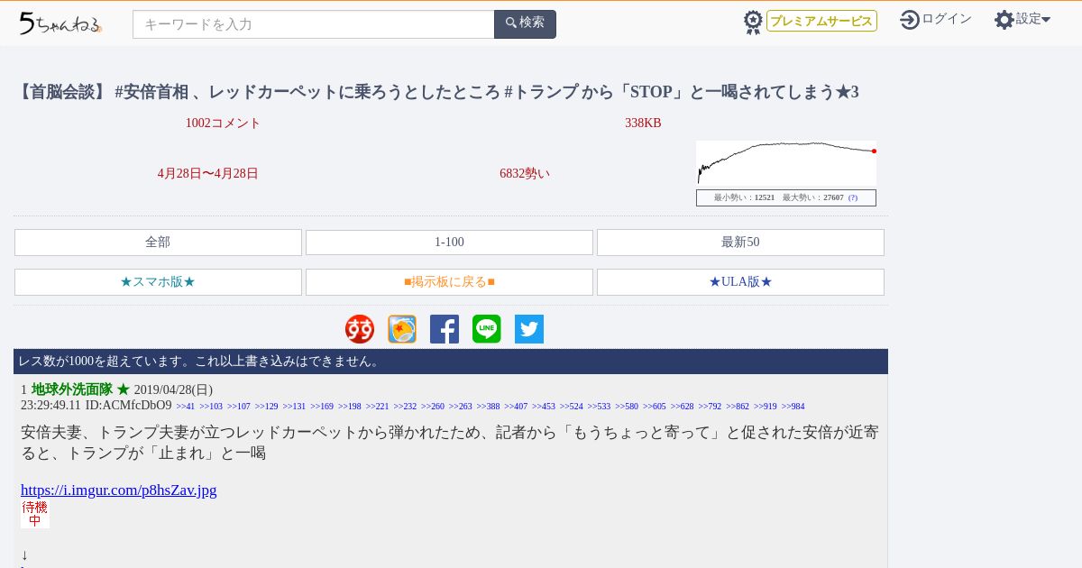Viewport: 1082px width, 568px height.
Task: Switch to ★スマホ版★ view
Action: (158, 282)
